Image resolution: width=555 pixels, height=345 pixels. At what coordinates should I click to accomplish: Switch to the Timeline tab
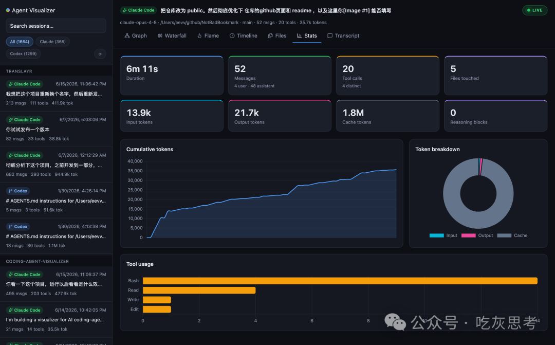(244, 36)
